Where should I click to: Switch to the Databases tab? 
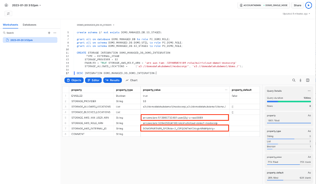click(29, 25)
